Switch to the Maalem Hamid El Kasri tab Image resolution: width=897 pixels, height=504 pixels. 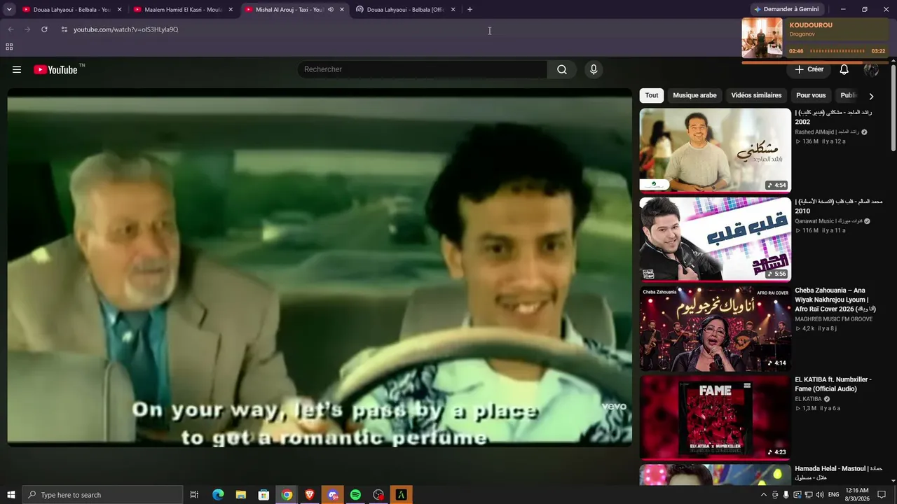pyautogui.click(x=183, y=10)
